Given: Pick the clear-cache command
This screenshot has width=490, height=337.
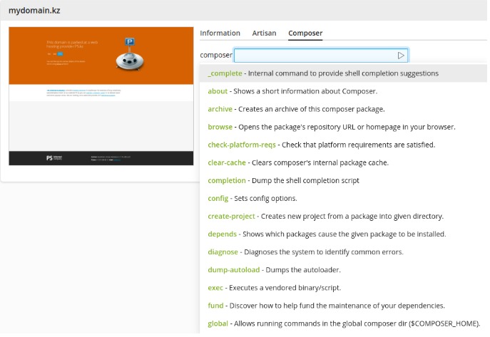Looking at the screenshot, I should tap(343, 162).
